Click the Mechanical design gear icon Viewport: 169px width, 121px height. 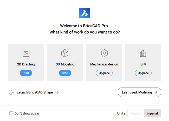tap(104, 53)
